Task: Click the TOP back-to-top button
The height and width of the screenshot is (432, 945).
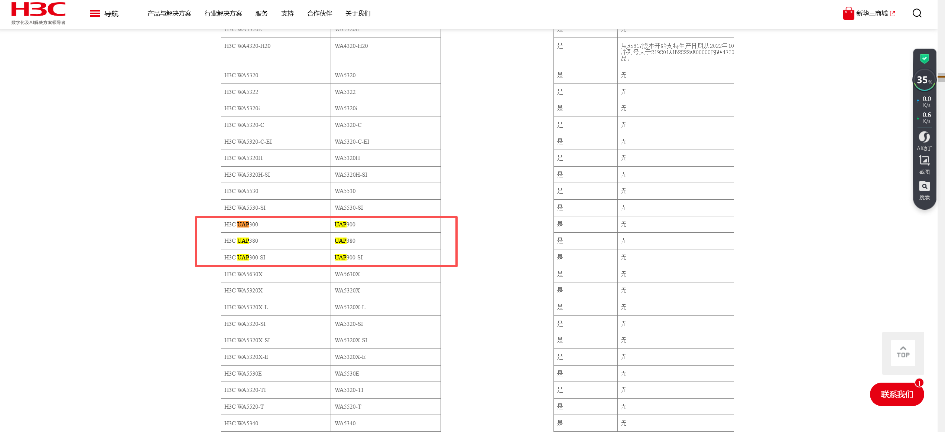Action: (903, 353)
